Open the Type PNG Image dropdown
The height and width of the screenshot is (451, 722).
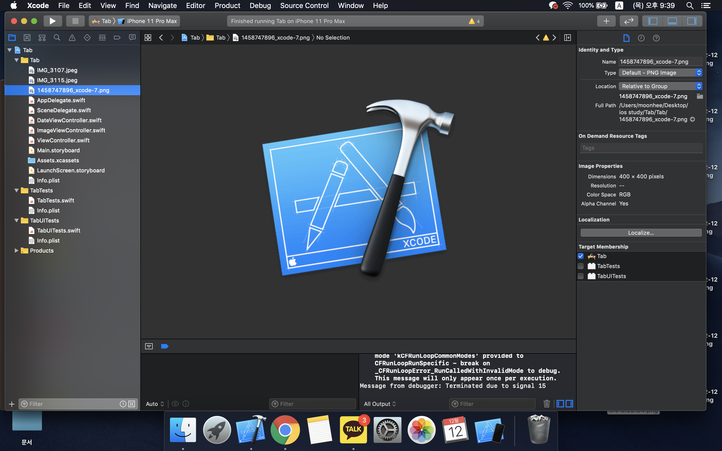tap(660, 73)
